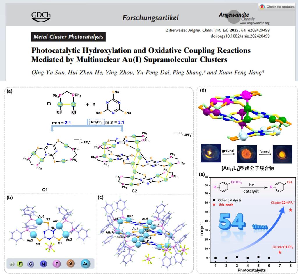
Task: Click the 'm:n = 3:1' ratio label
Action: pos(115,122)
